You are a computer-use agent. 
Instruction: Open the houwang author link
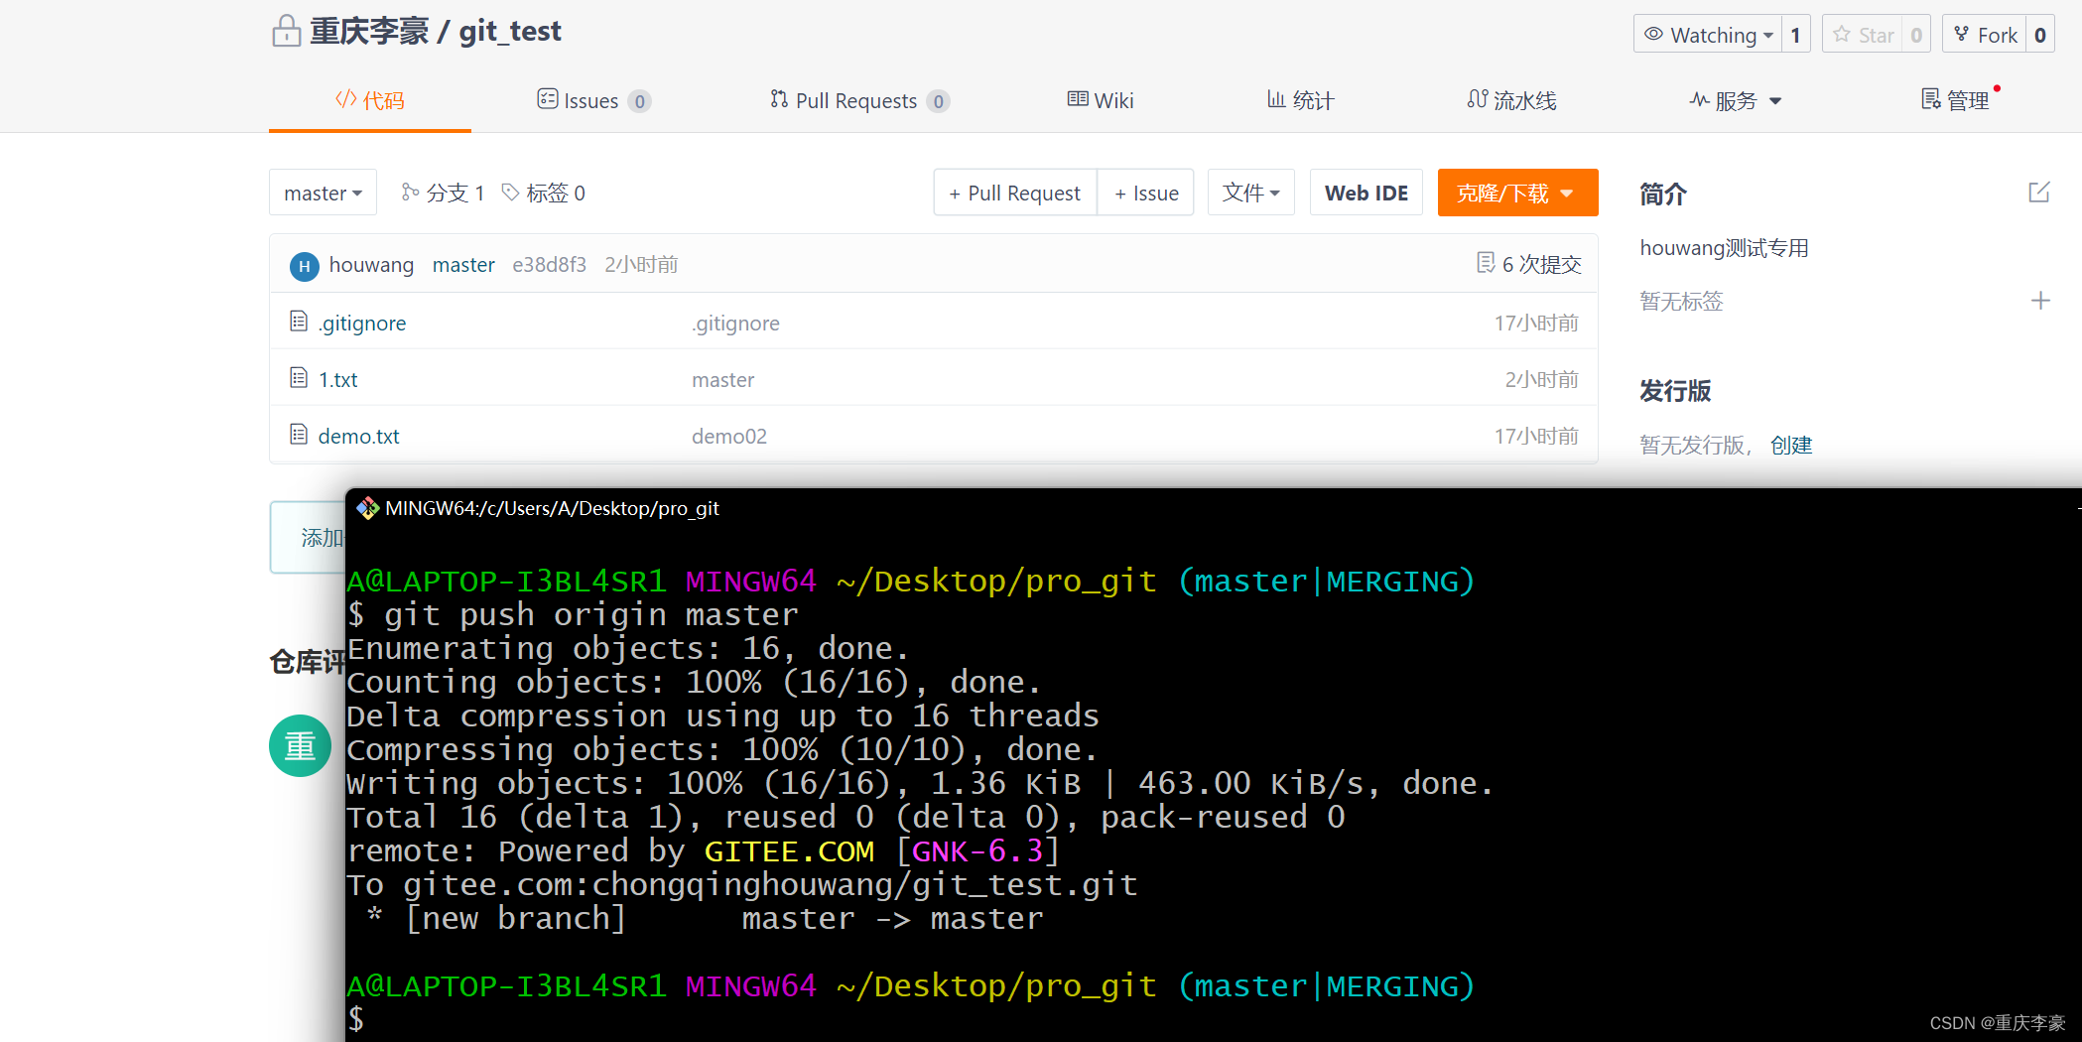(371, 265)
